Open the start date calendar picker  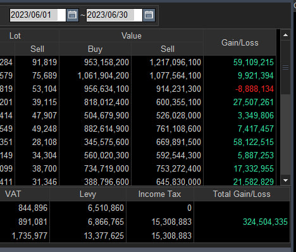pyautogui.click(x=72, y=15)
